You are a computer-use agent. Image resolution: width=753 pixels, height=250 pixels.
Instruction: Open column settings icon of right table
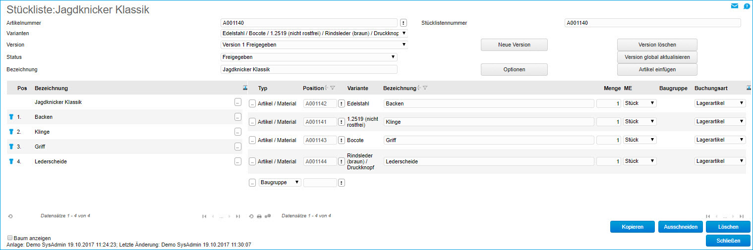click(749, 88)
